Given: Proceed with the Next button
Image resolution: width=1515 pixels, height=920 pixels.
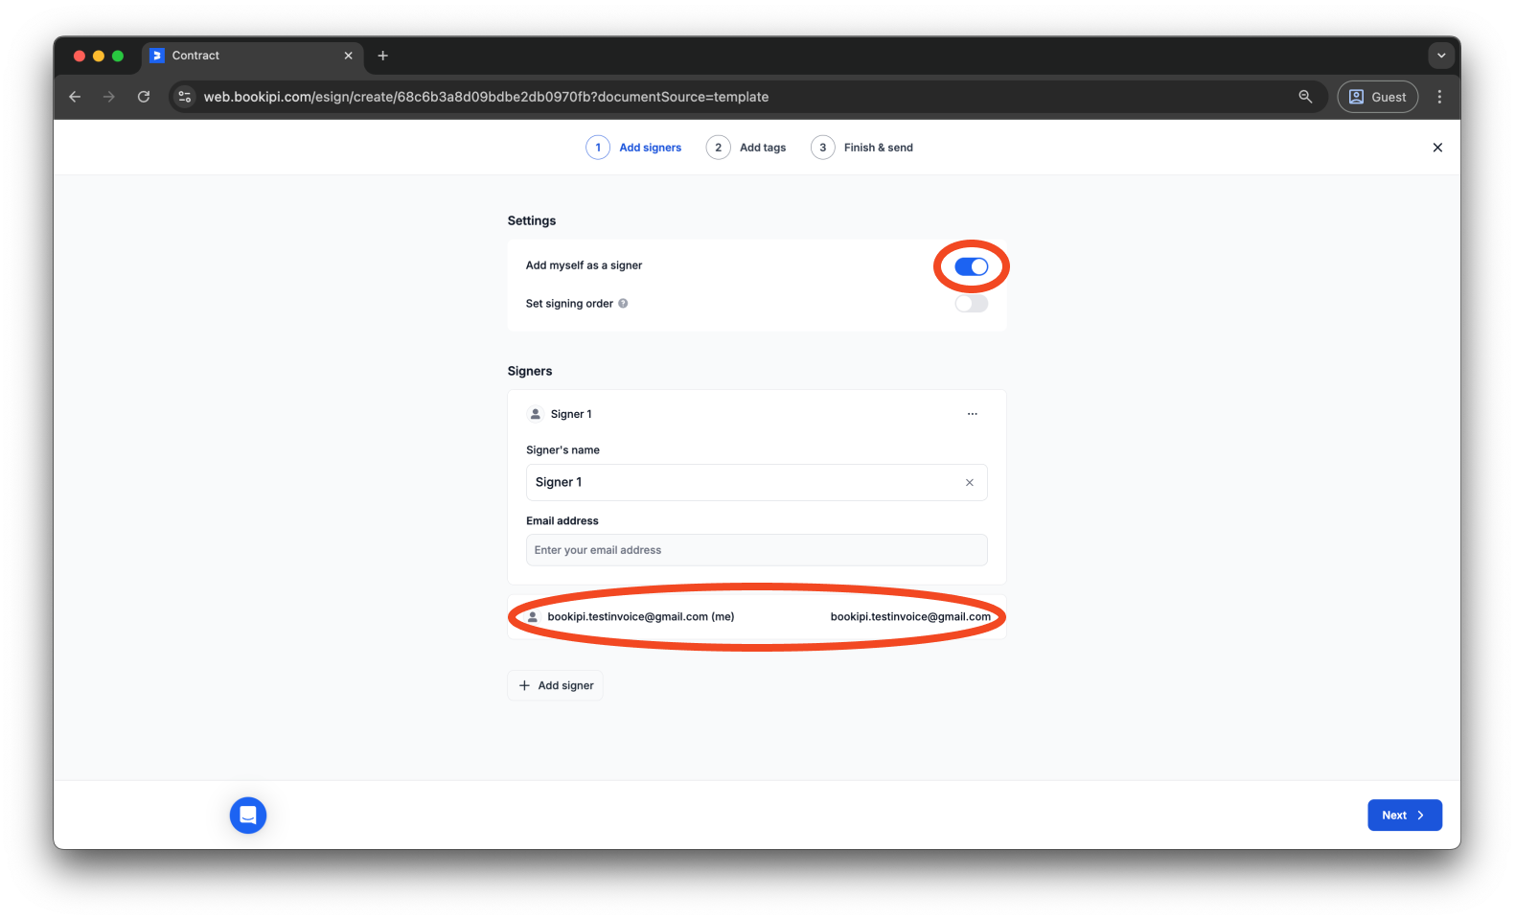Looking at the screenshot, I should tap(1404, 816).
